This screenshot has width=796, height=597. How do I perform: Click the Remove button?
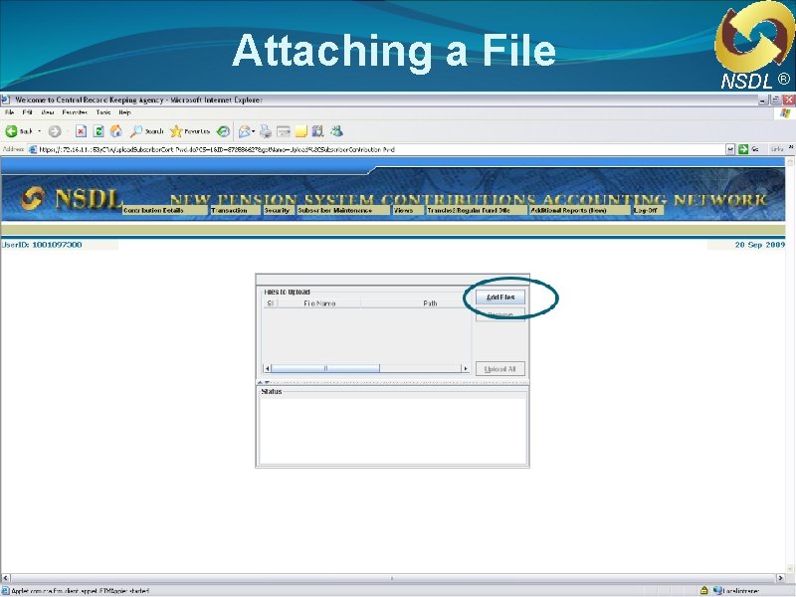click(x=500, y=315)
